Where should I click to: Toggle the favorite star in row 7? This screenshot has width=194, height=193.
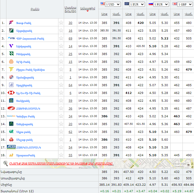coord(61,69)
